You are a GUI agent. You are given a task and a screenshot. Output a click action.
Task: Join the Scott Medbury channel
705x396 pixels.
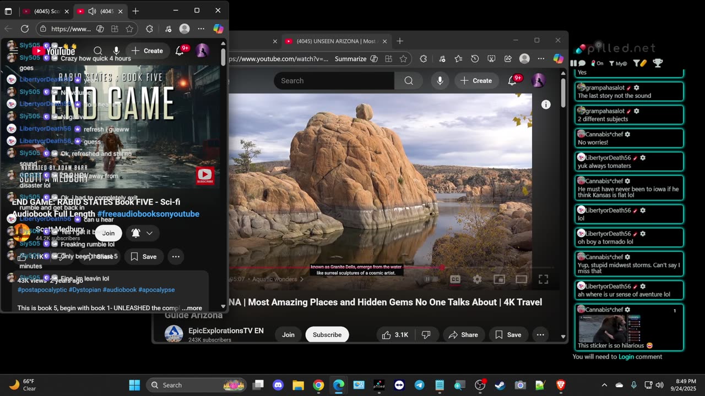pyautogui.click(x=109, y=233)
